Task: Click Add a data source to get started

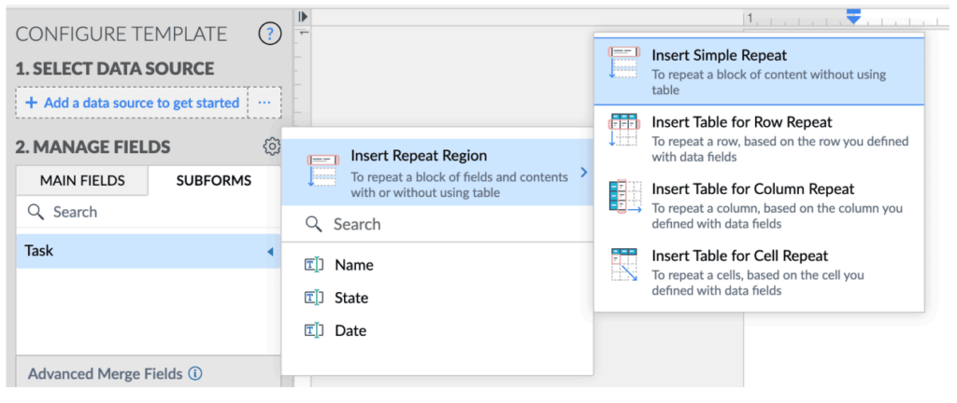Action: click(132, 103)
